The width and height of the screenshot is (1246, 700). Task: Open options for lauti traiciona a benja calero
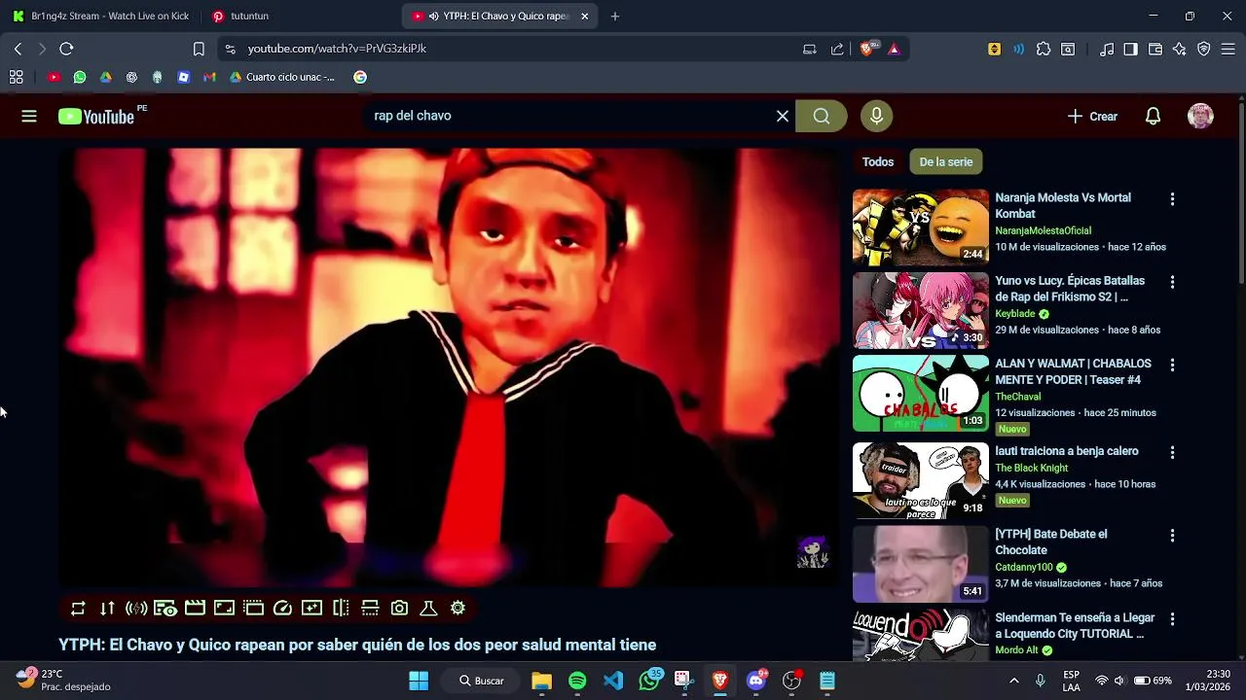click(x=1172, y=452)
